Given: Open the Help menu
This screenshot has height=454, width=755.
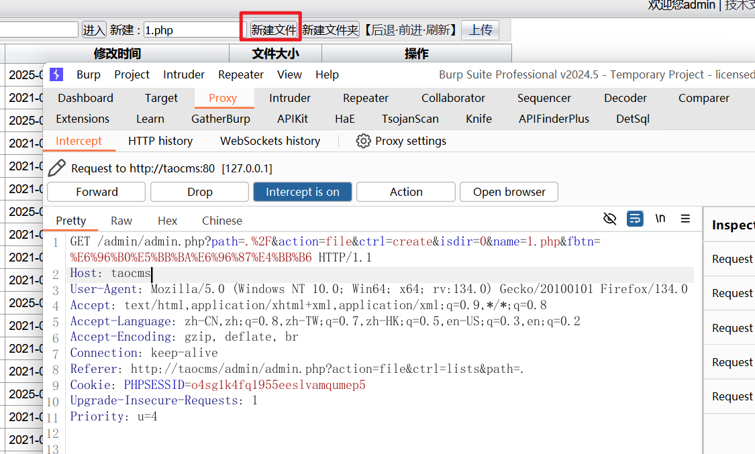Looking at the screenshot, I should (327, 74).
